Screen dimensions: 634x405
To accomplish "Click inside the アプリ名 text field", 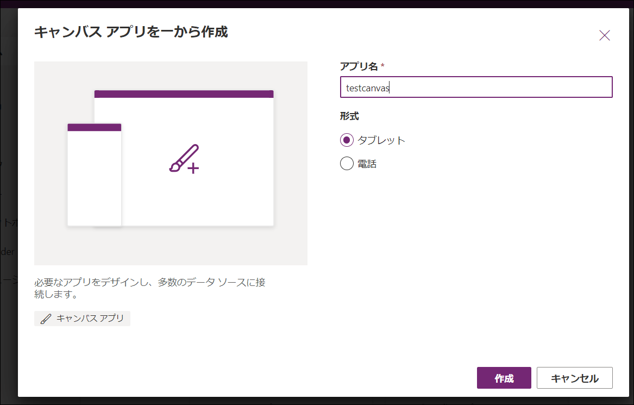I will click(476, 87).
